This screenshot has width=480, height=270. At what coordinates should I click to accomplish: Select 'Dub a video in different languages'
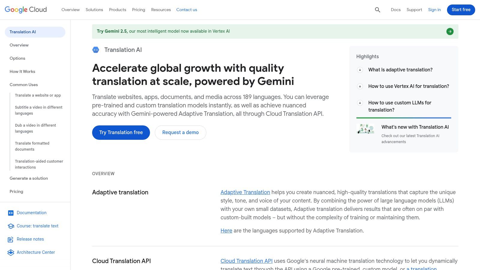point(35,128)
